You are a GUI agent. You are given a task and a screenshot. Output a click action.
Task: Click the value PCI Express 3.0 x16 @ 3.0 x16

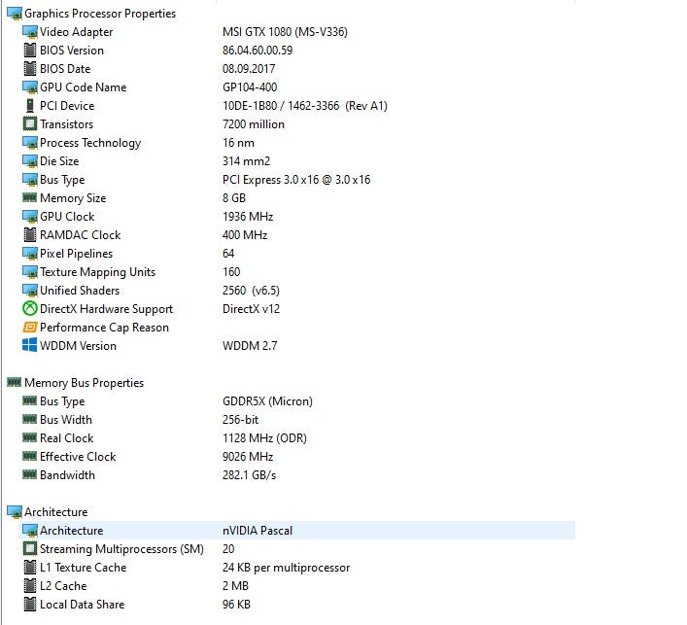click(296, 180)
